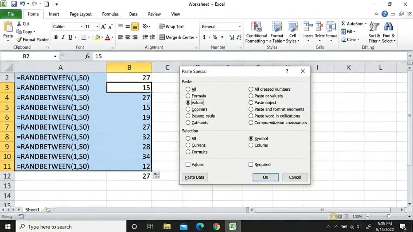This screenshot has height=232, width=413.
Task: Open Sort & Filter icon
Action: [374, 27]
